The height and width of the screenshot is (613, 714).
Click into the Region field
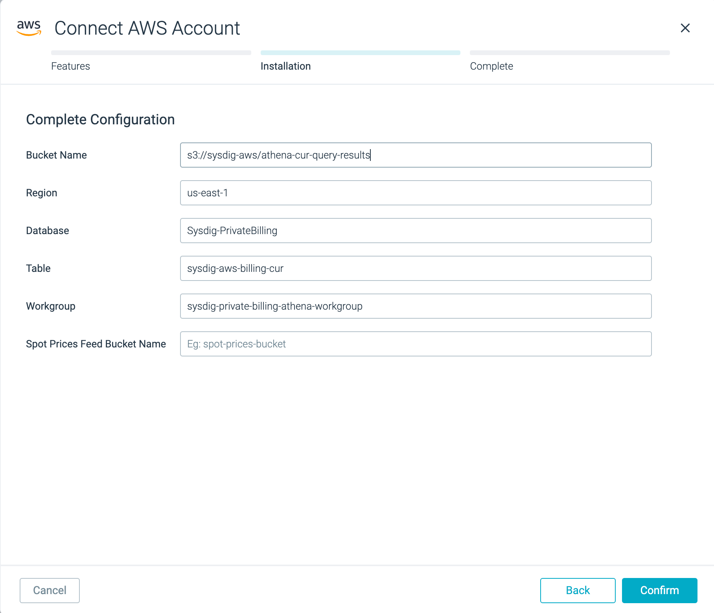[x=416, y=193]
